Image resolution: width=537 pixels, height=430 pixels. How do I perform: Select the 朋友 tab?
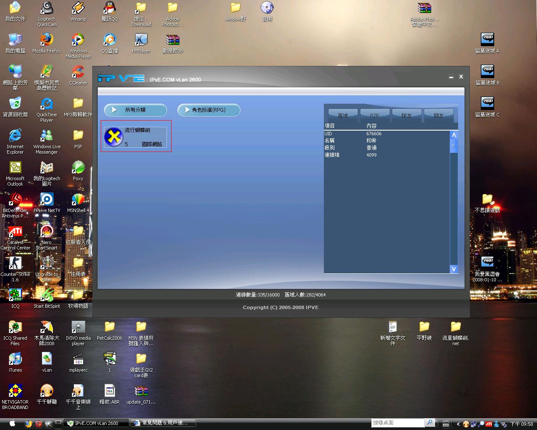[438, 115]
